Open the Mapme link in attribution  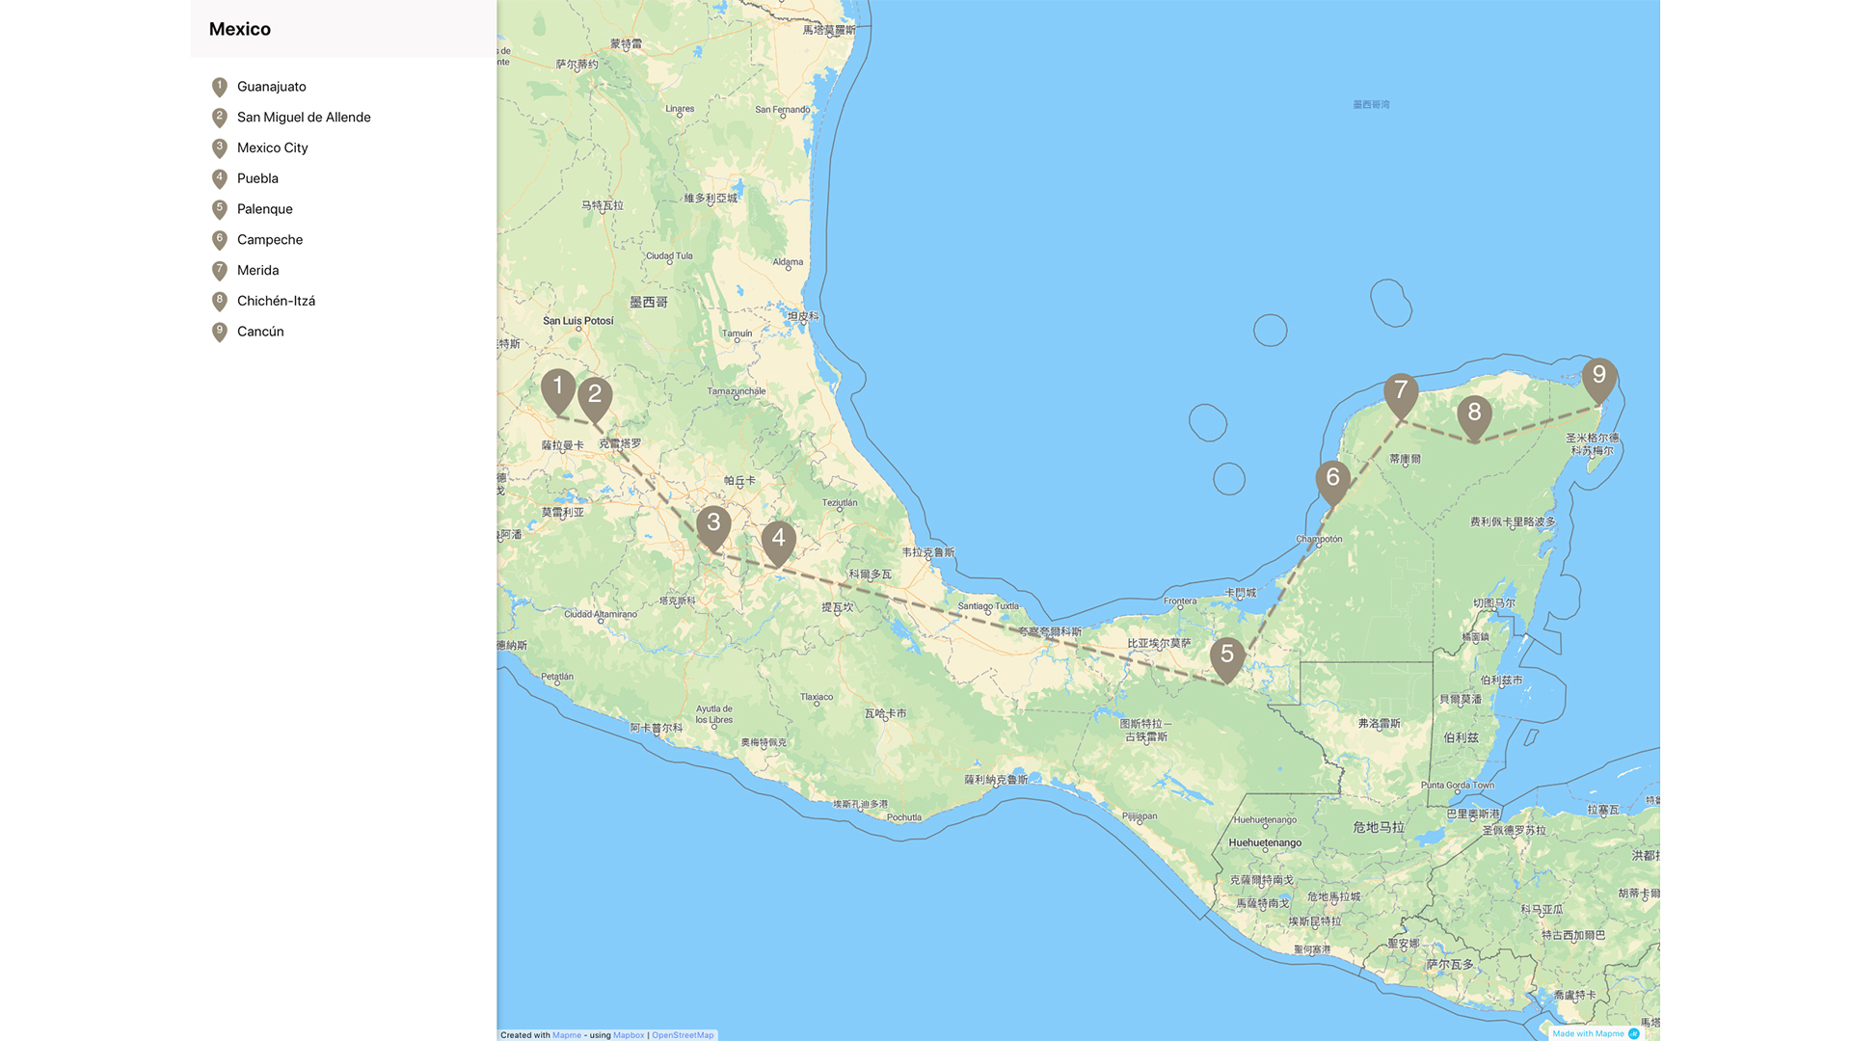(x=566, y=1035)
